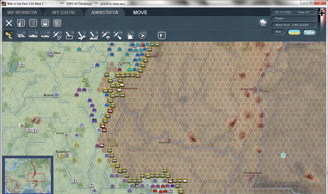Select the F5 air recon mode icon
Viewport: 328px width, 194px height.
coord(58,36)
